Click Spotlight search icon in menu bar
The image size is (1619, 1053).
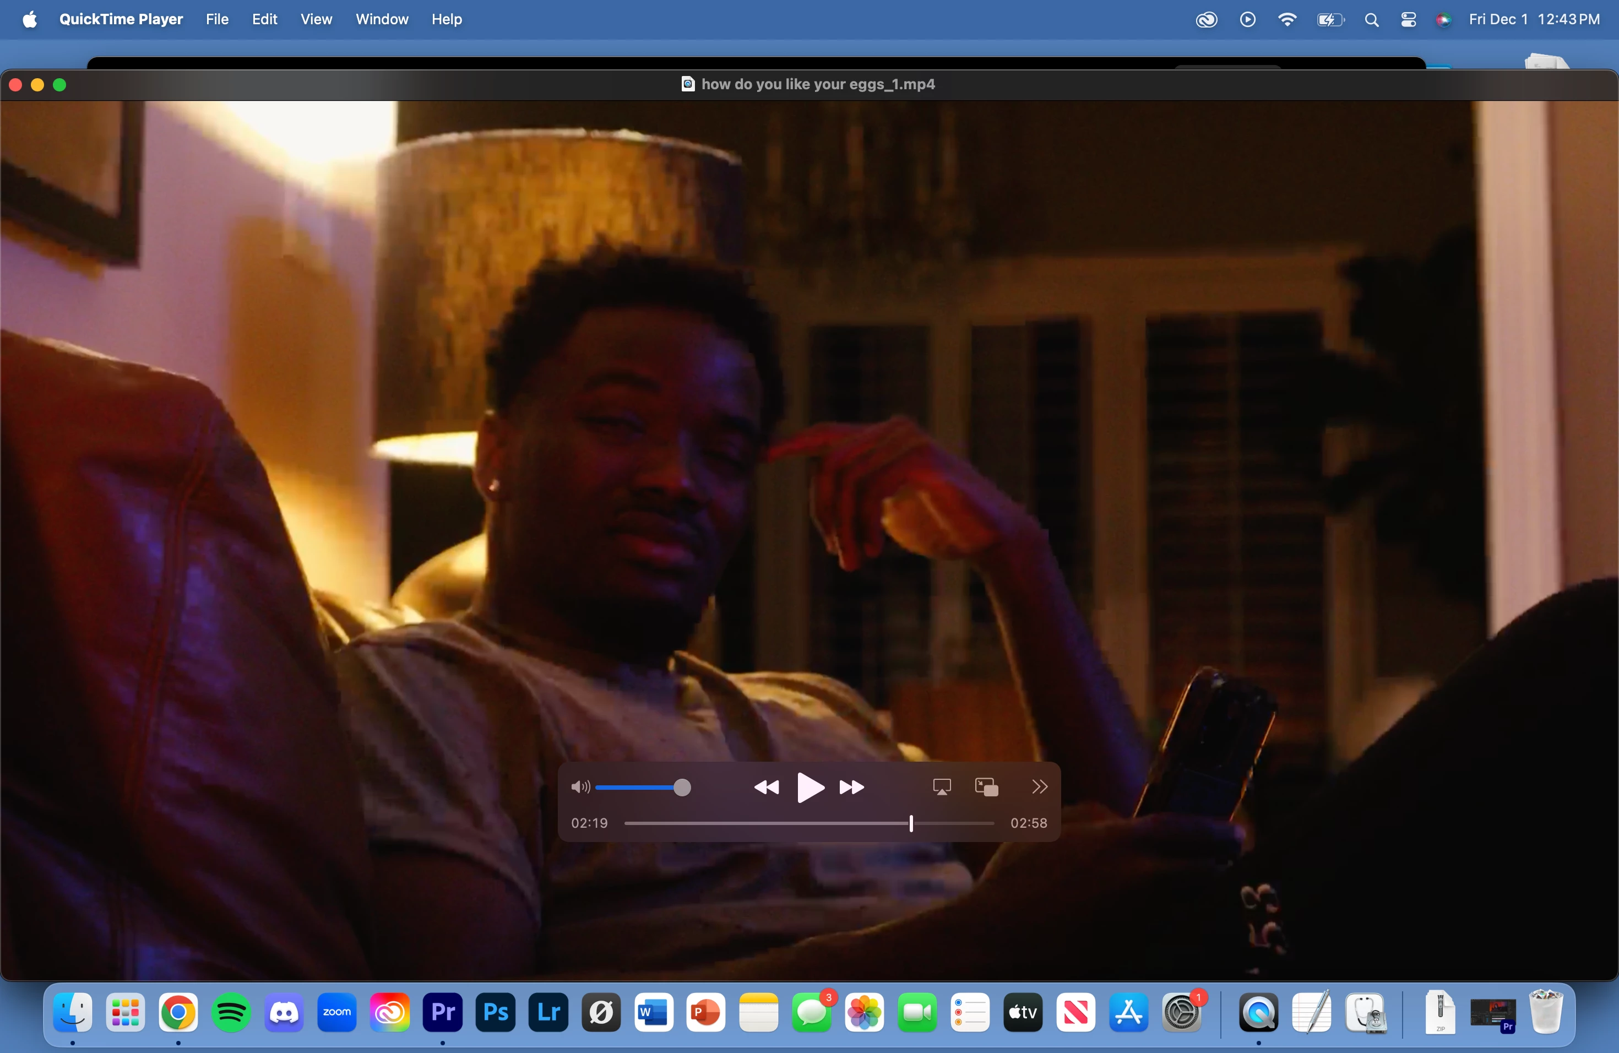[x=1371, y=20]
